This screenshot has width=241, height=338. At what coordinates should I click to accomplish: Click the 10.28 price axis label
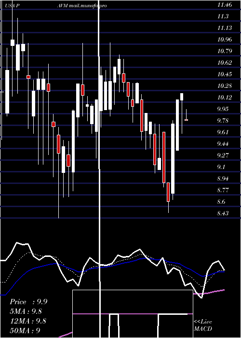[225, 86]
